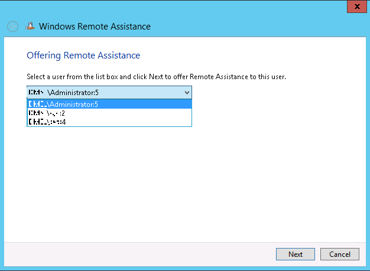Click the back arrow icon
This screenshot has width=370, height=271.
[13, 27]
